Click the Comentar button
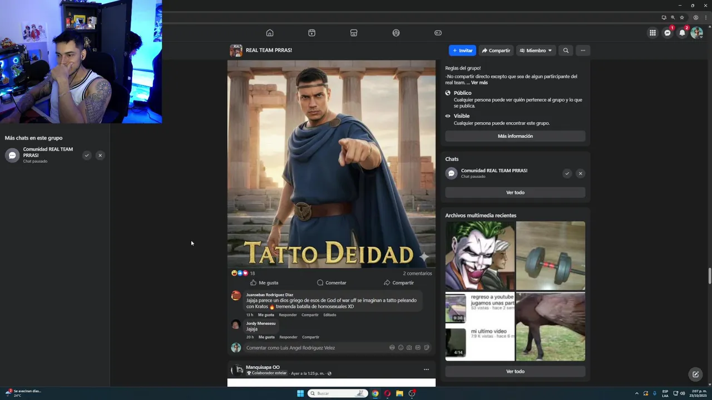The height and width of the screenshot is (400, 712). [332, 283]
